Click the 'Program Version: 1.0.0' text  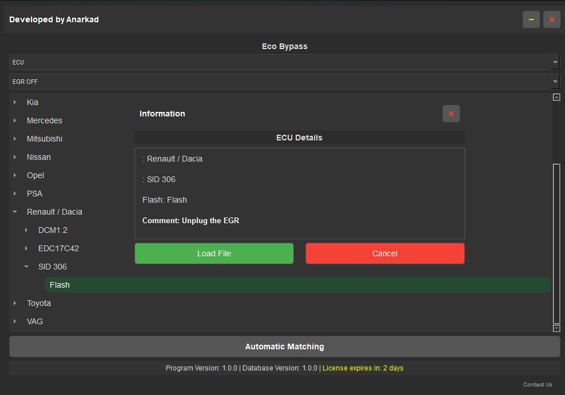point(201,368)
